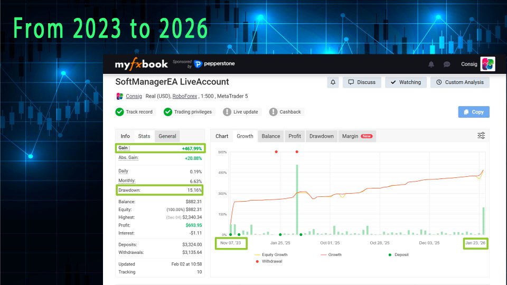This screenshot has height=285, width=507.
Task: Click SoftManagerEA LiveAccount title
Action: [172, 82]
